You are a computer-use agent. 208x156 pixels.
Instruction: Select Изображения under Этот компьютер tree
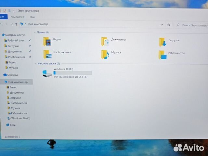pos(19,103)
